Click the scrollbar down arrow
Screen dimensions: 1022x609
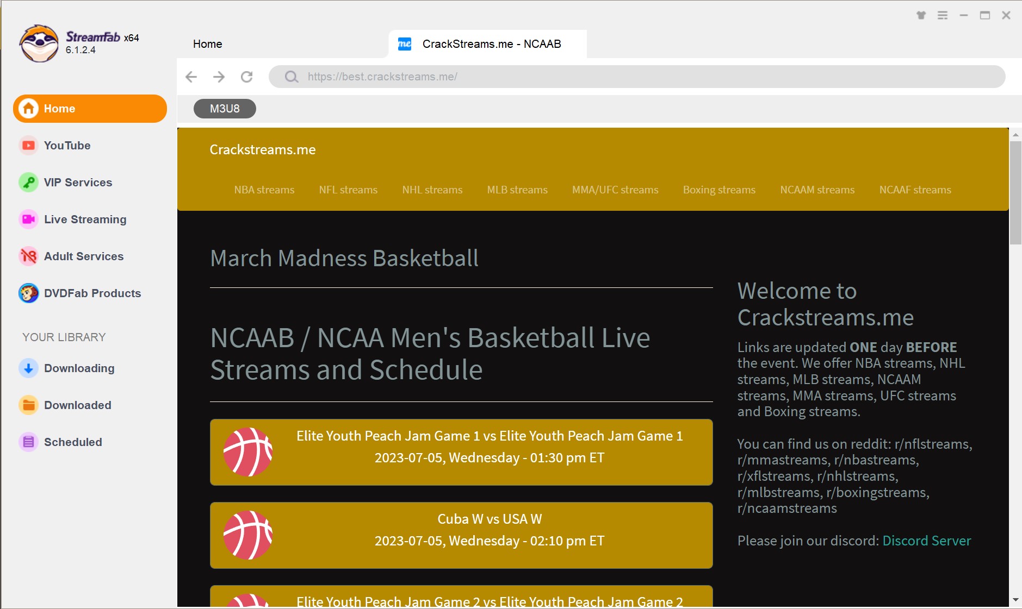coord(1015,600)
